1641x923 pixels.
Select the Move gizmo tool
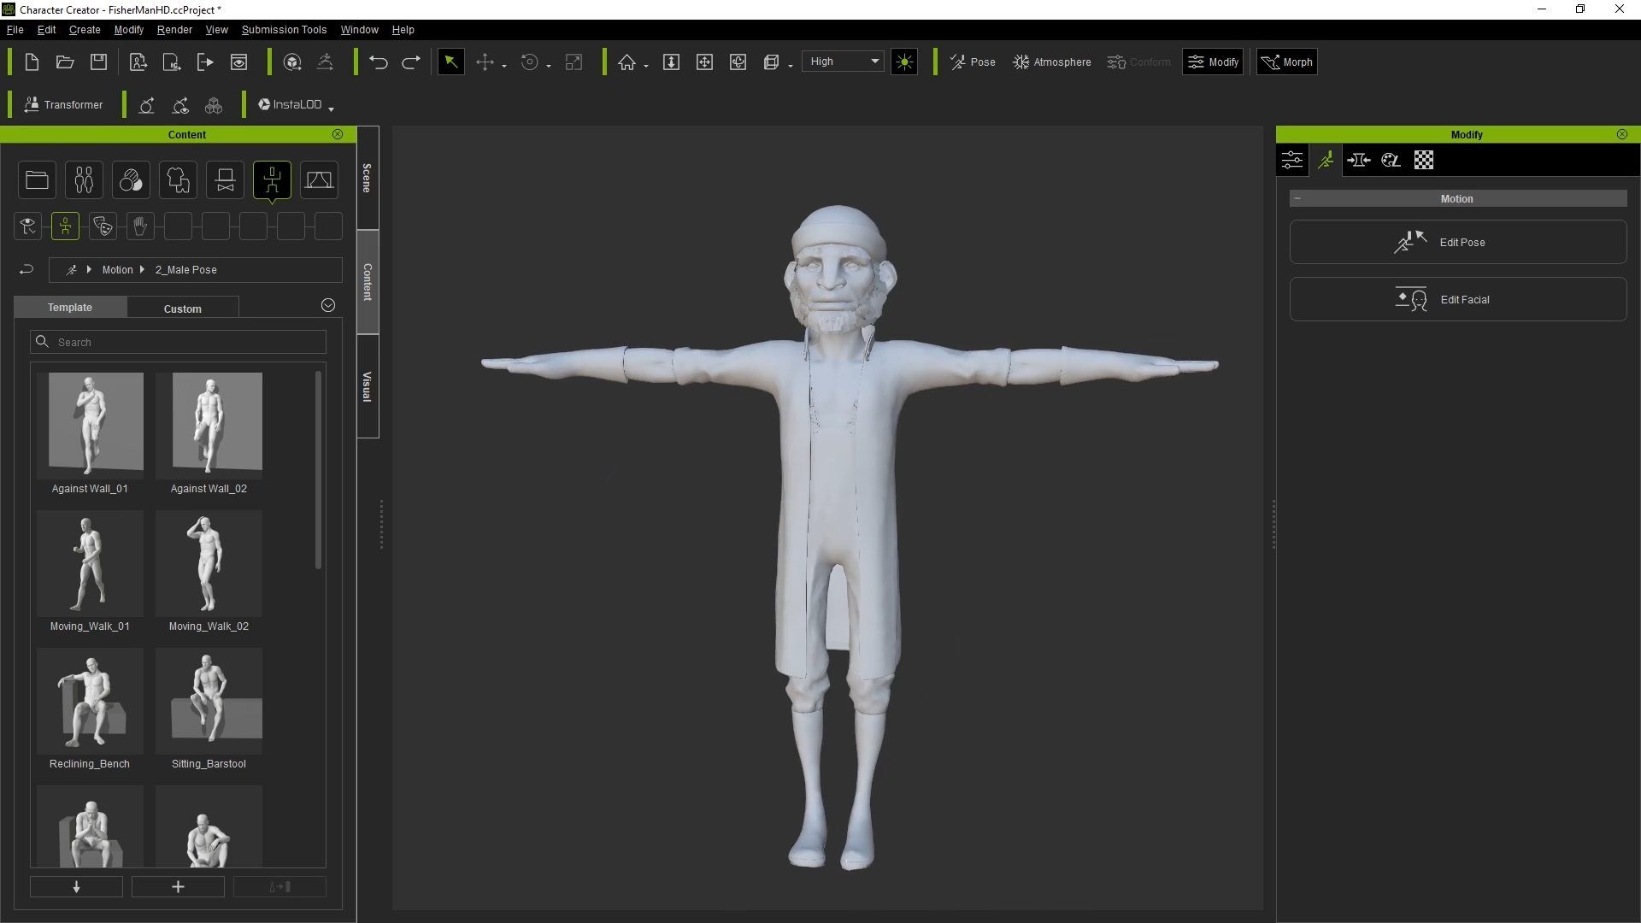point(485,62)
